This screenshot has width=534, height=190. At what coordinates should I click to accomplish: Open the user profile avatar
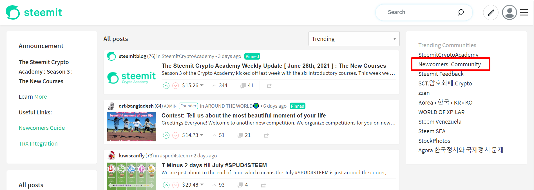coord(510,12)
